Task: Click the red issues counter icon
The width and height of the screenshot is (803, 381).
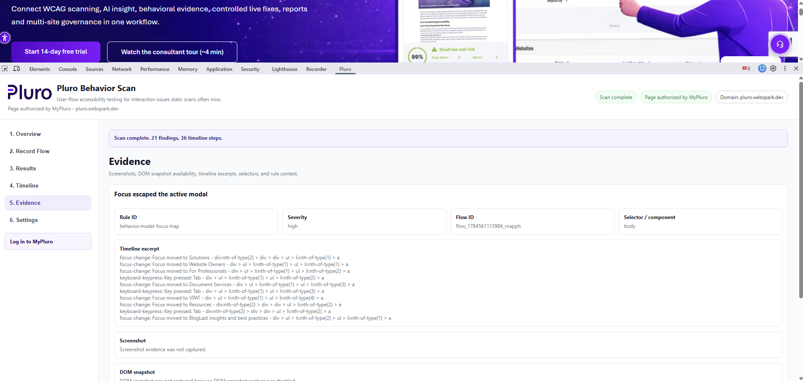Action: (746, 68)
